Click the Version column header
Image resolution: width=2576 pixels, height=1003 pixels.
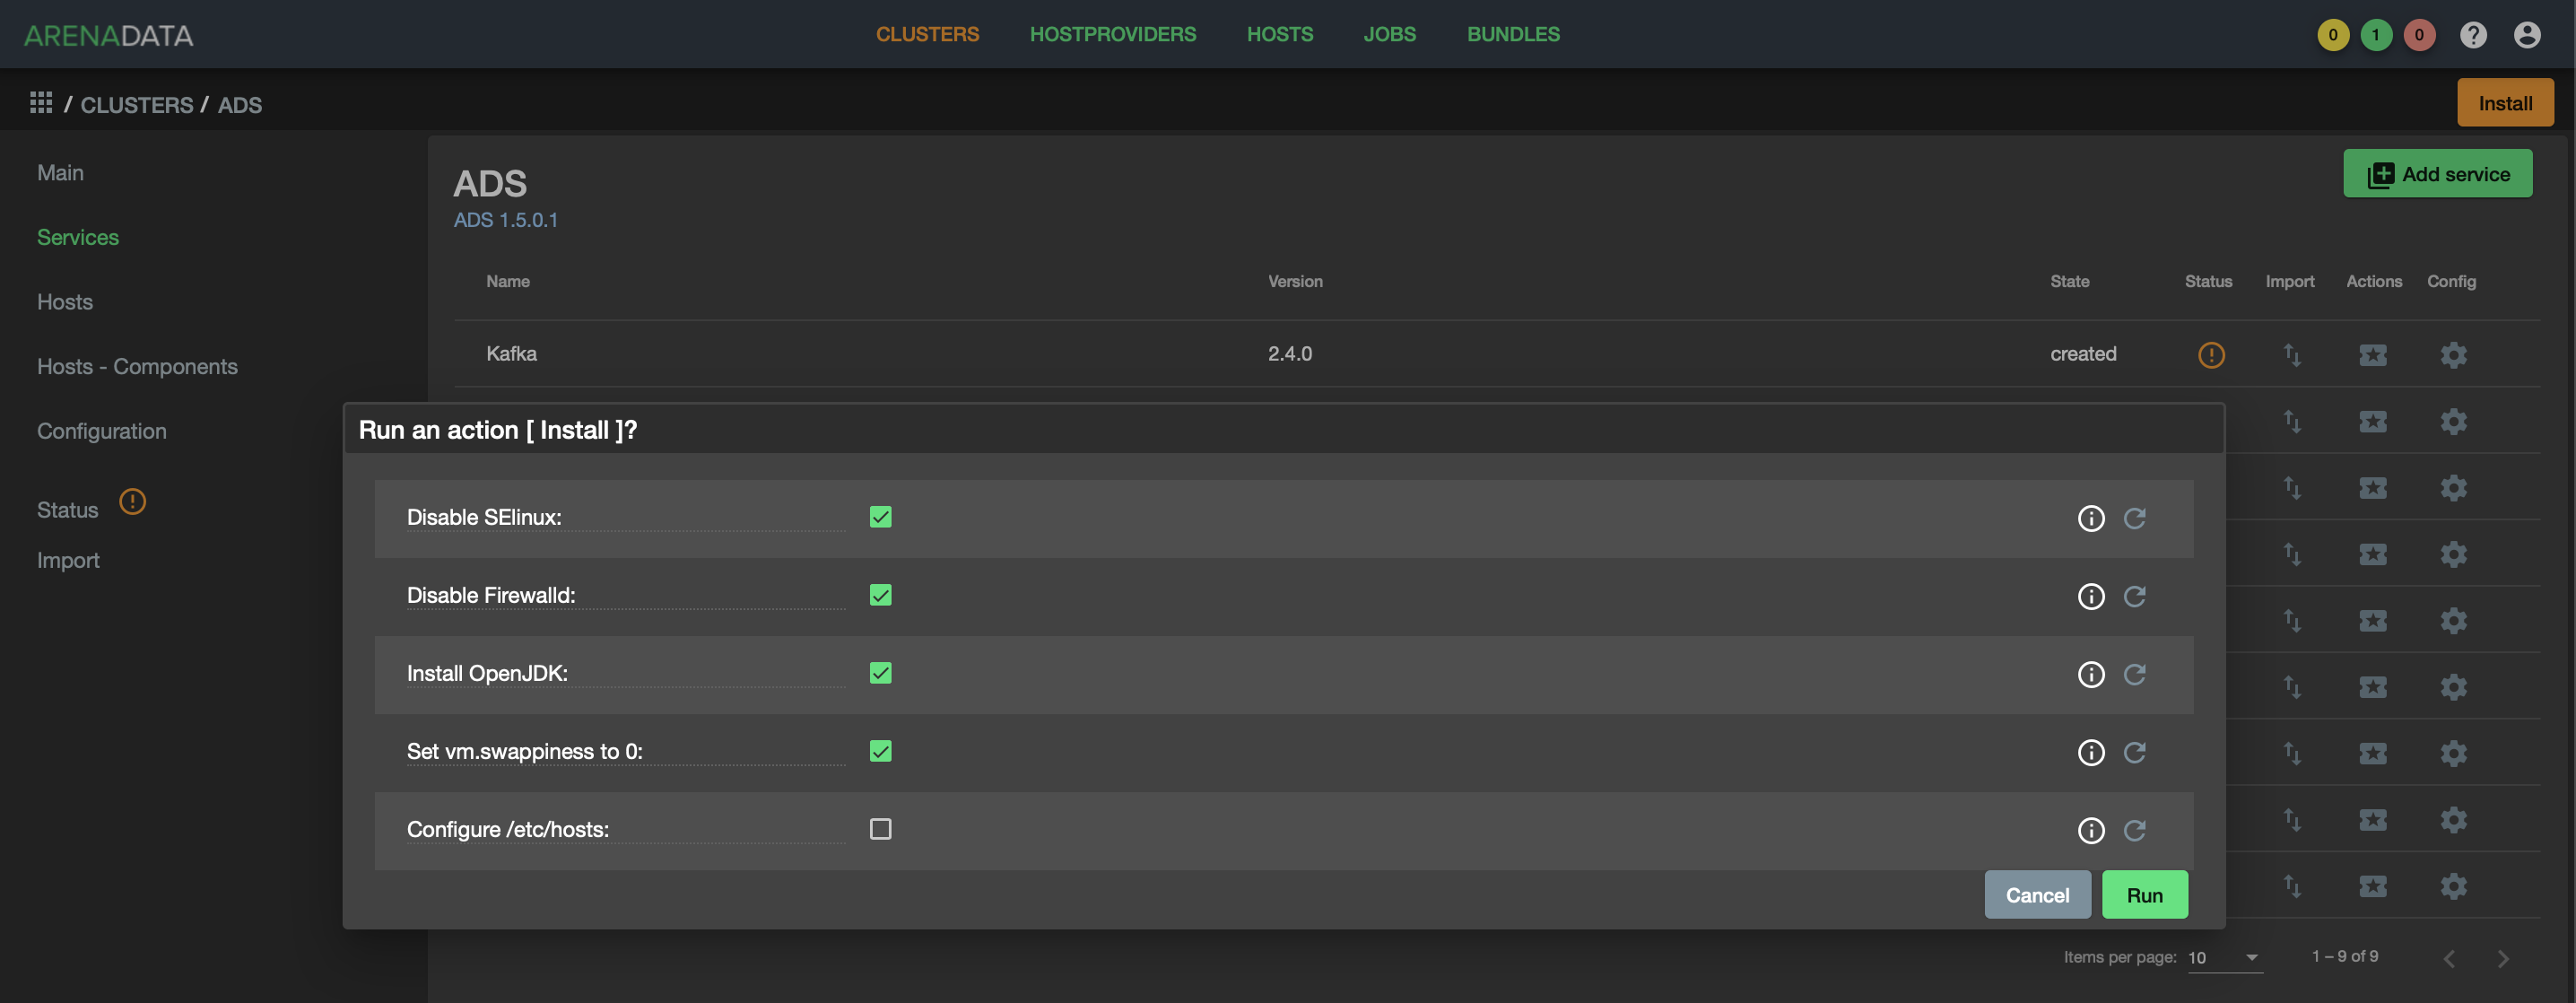[x=1295, y=282]
